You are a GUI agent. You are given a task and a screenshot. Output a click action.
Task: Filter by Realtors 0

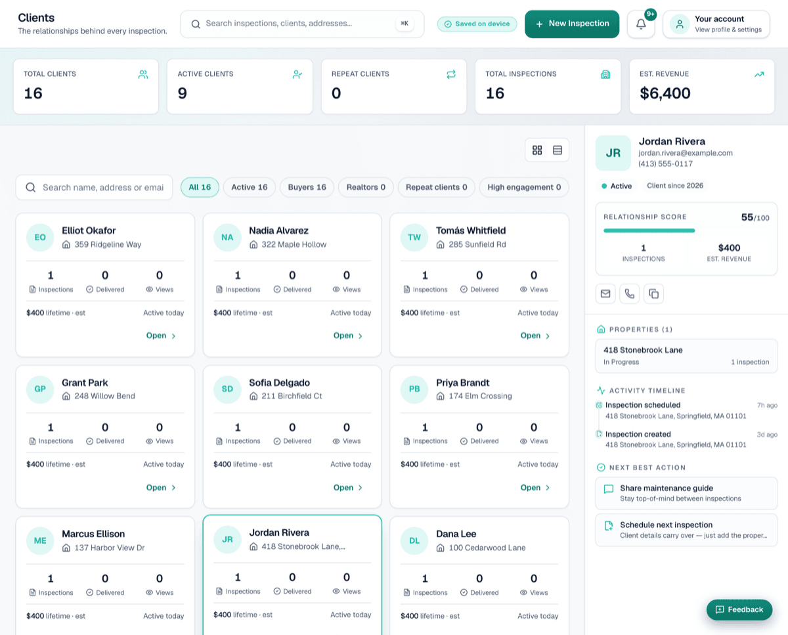coord(366,187)
